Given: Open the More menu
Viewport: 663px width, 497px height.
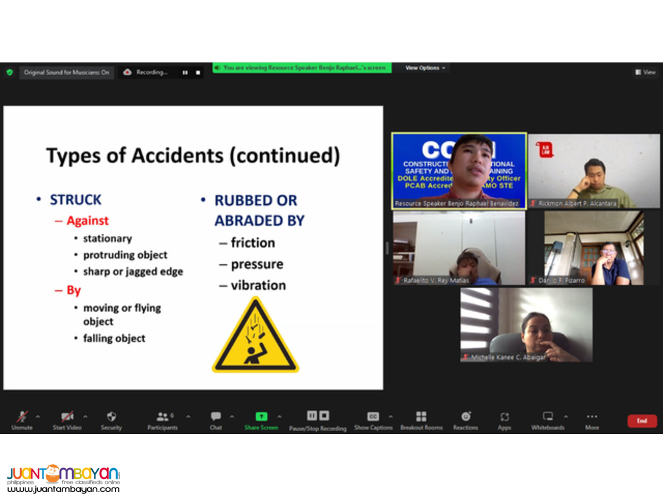Looking at the screenshot, I should (592, 416).
